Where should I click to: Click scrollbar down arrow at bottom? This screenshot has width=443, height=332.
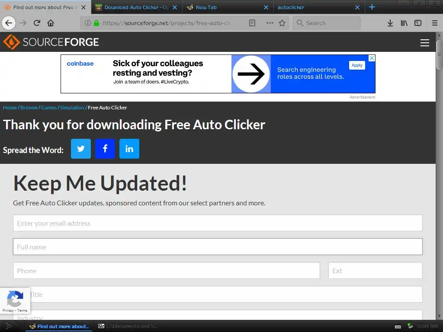pyautogui.click(x=439, y=316)
